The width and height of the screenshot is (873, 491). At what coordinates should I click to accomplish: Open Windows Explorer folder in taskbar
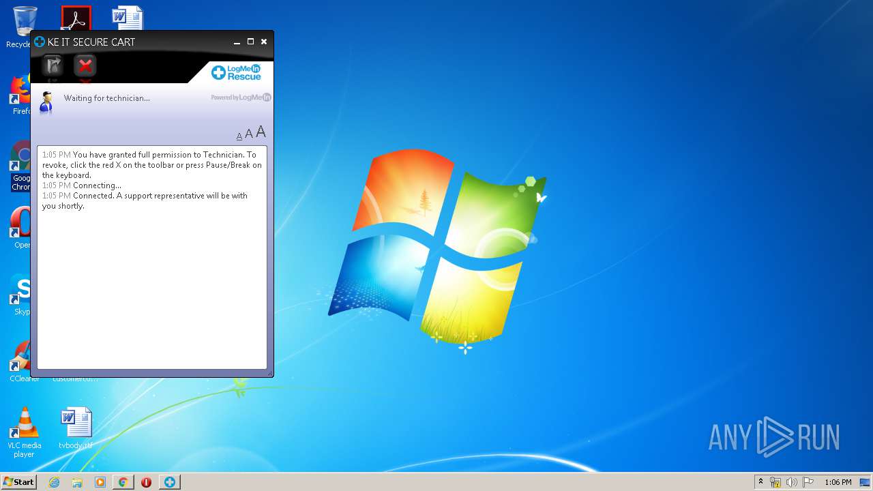[x=77, y=482]
